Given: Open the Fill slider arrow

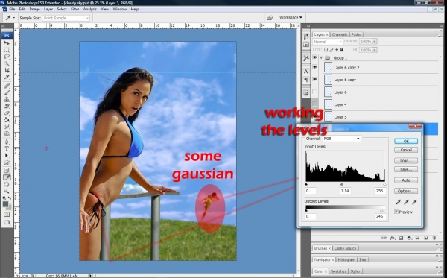Looking at the screenshot, I should point(374,50).
